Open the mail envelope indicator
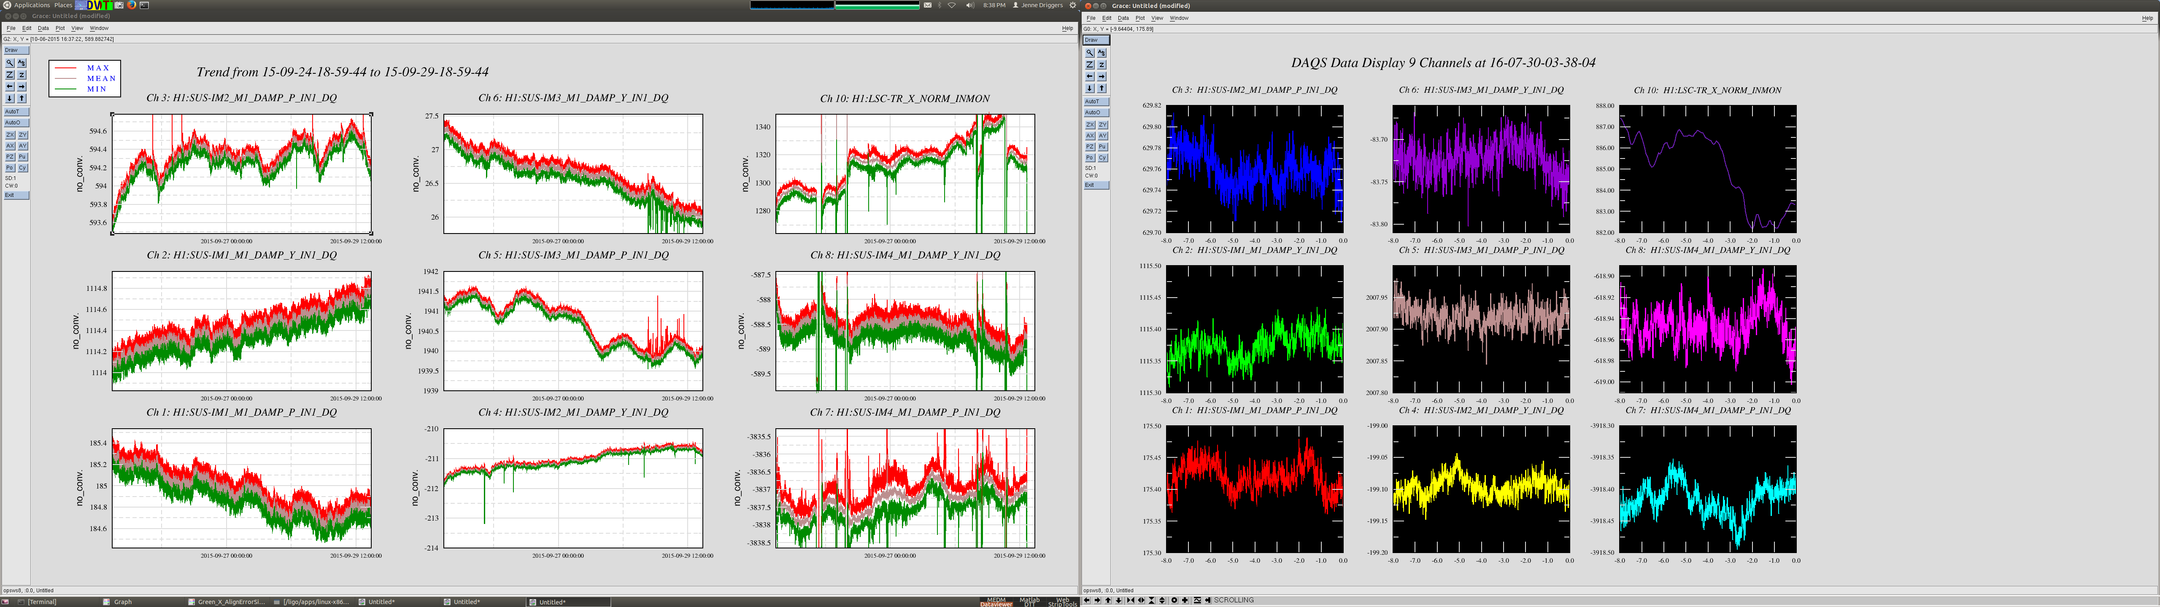2160x607 pixels. tap(928, 5)
